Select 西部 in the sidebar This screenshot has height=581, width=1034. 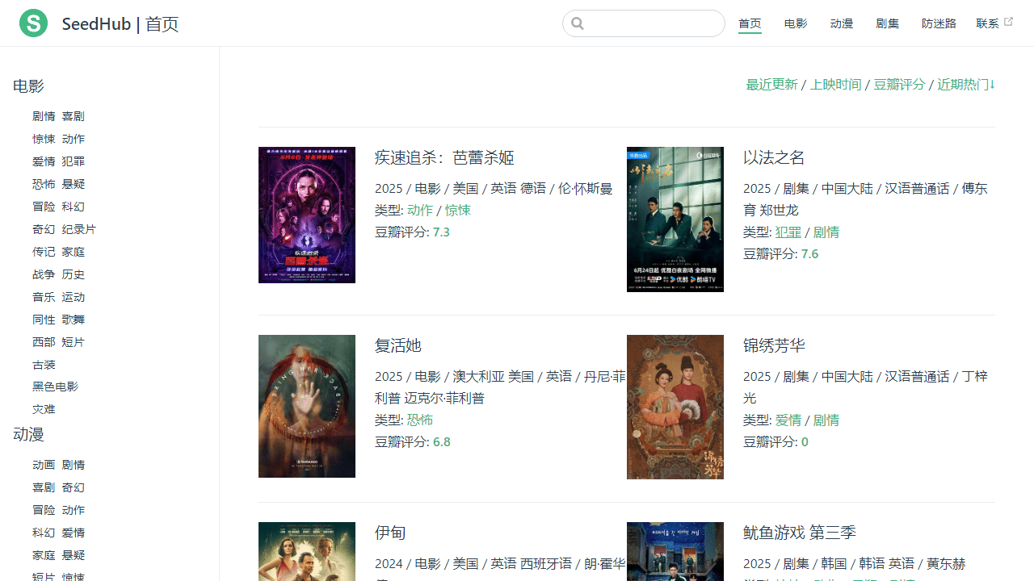[x=44, y=342]
